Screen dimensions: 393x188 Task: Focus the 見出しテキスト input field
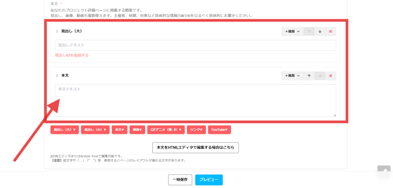point(195,45)
